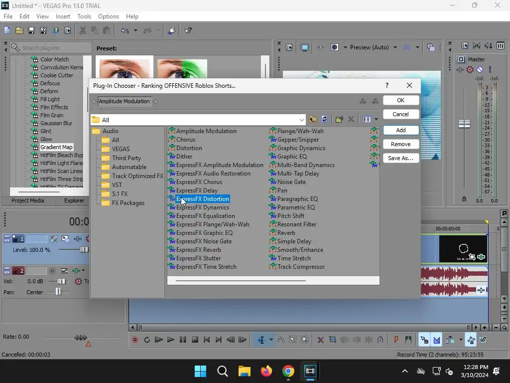
Task: Select the Third Party folder in tree
Action: (127, 158)
